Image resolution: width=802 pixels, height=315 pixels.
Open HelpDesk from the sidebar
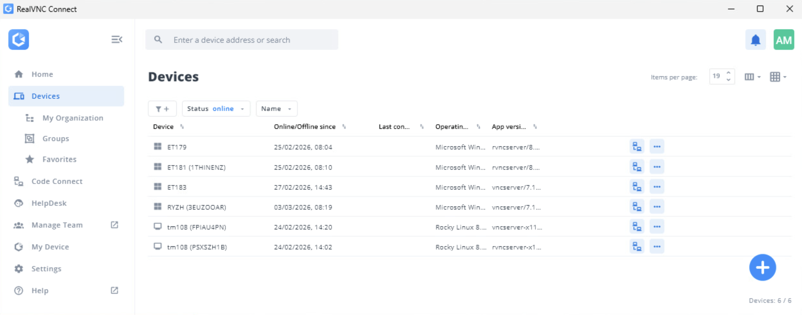click(x=49, y=203)
